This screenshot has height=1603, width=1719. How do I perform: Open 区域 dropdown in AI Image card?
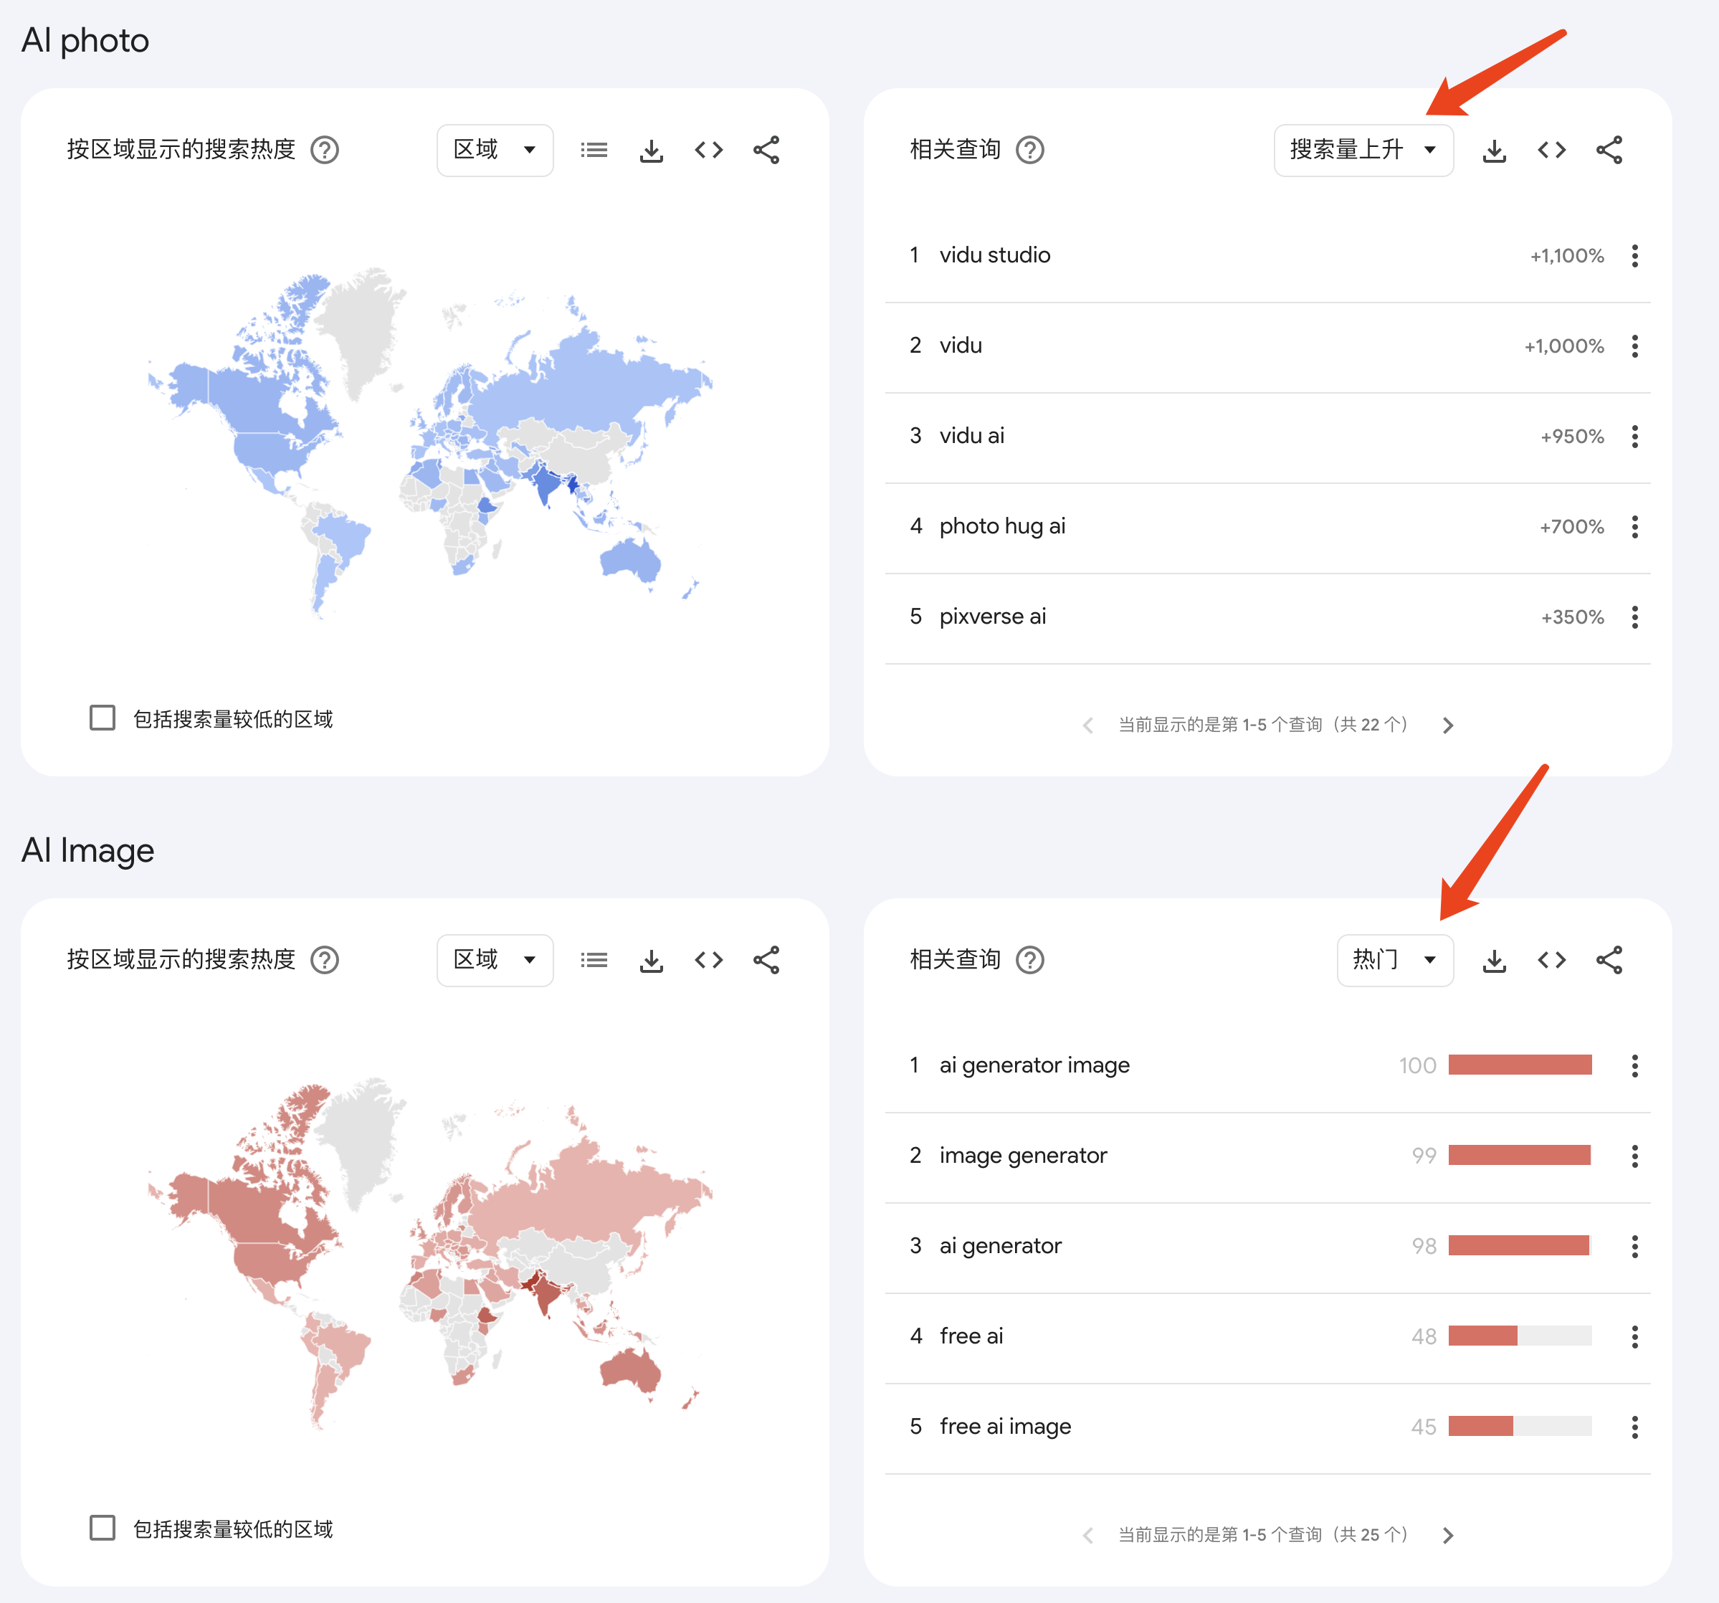pyautogui.click(x=495, y=960)
